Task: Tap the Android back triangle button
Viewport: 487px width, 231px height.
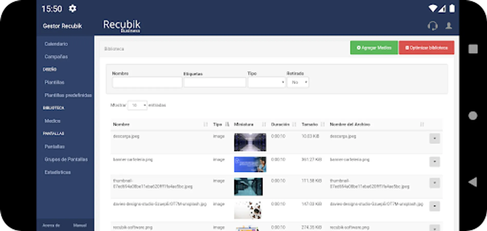Action: [473, 182]
